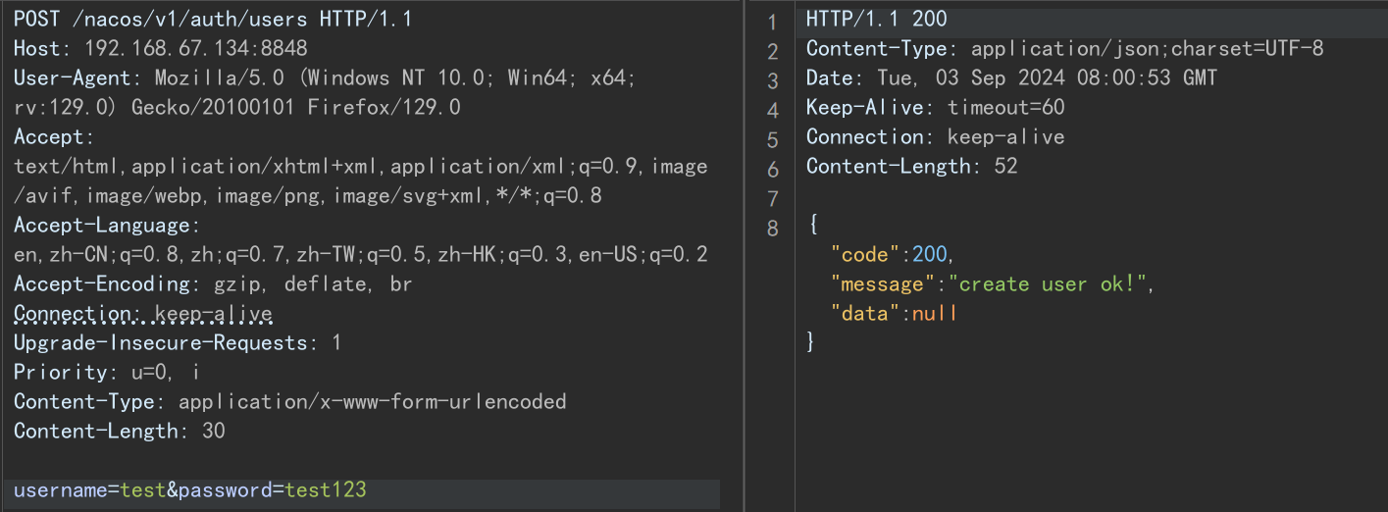Click the Keep-Alive: timeout=60 header
This screenshot has width=1388, height=512.
click(x=936, y=107)
